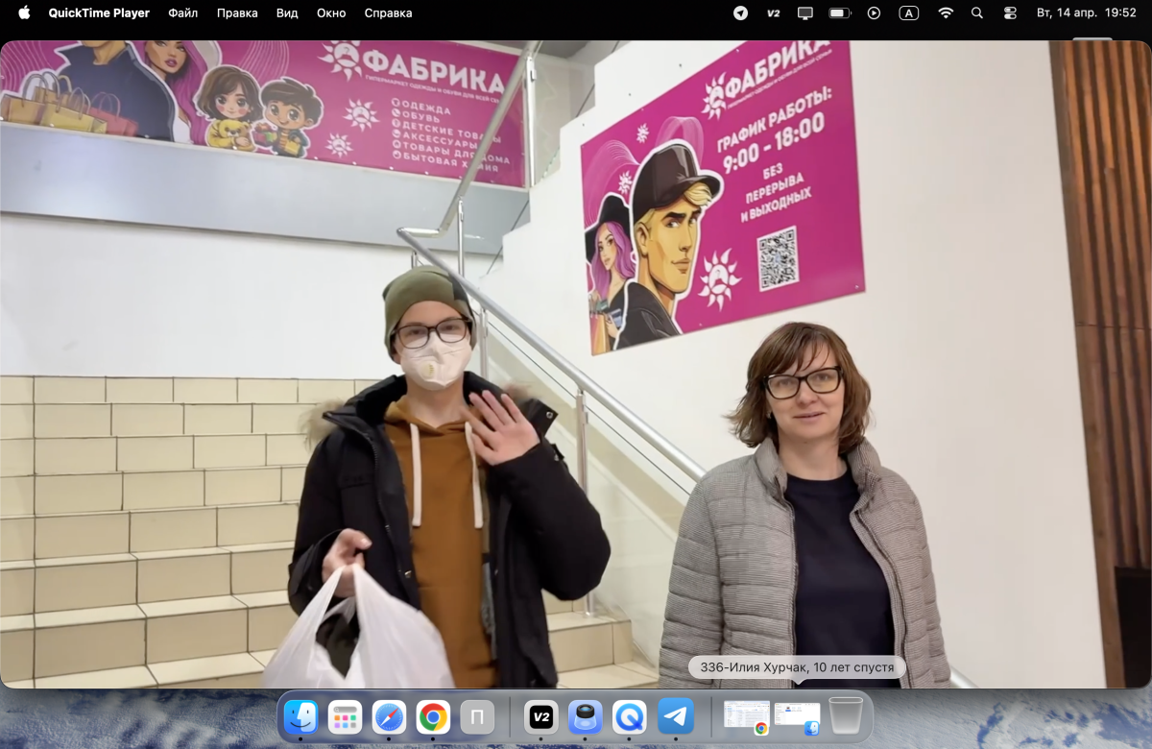Open the Файл menu

(x=182, y=13)
